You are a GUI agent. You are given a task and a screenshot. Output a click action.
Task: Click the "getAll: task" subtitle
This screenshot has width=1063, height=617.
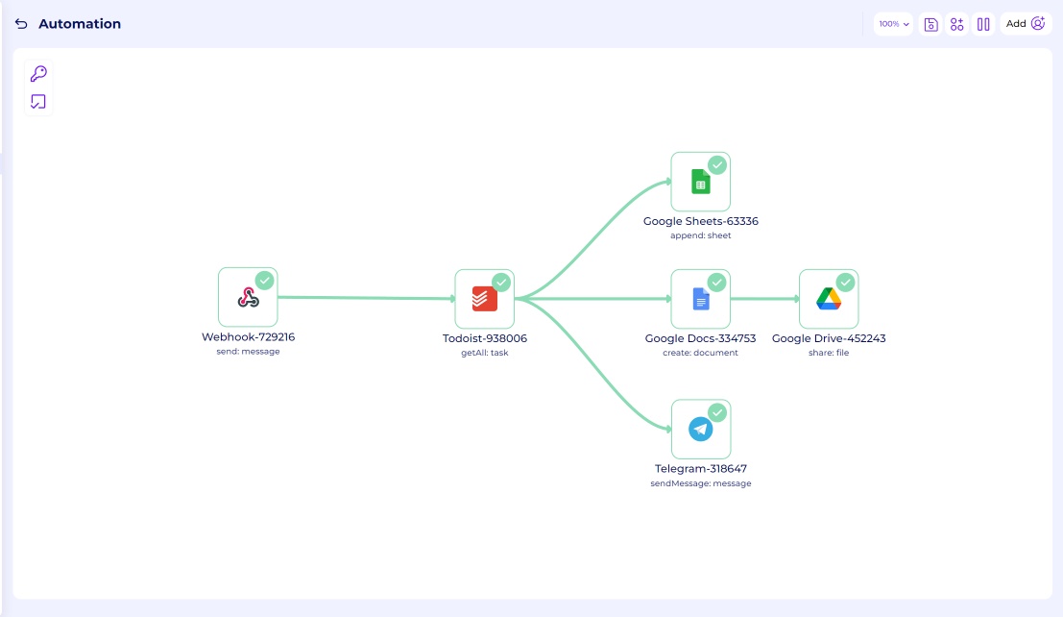click(x=485, y=353)
